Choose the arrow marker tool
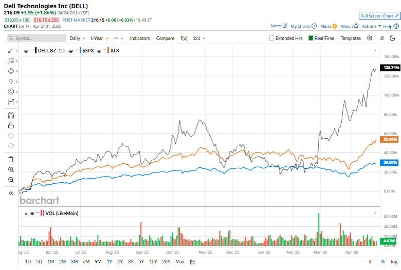 [11, 82]
